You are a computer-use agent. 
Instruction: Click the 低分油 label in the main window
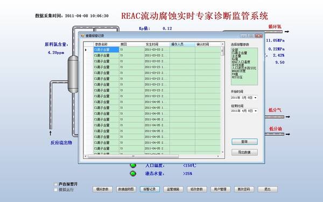coord(276,128)
